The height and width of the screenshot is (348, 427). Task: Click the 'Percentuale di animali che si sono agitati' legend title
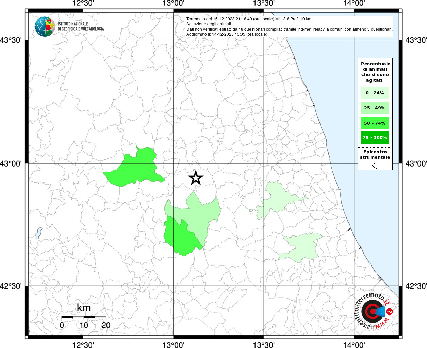(375, 72)
